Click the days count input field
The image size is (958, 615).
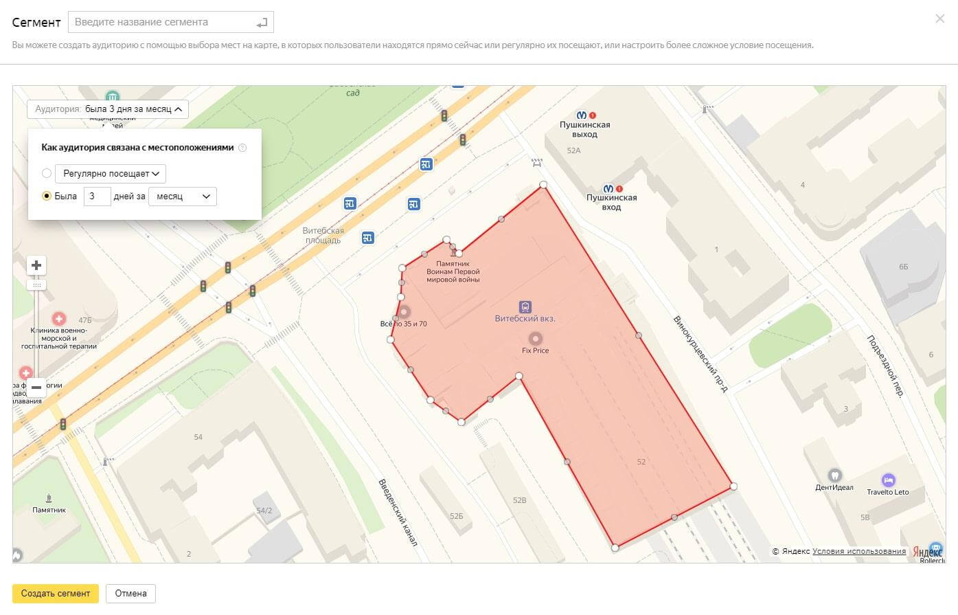[97, 197]
